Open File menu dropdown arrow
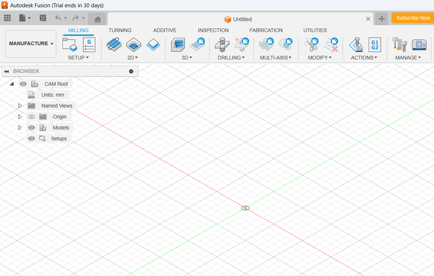434x276 pixels. point(29,18)
